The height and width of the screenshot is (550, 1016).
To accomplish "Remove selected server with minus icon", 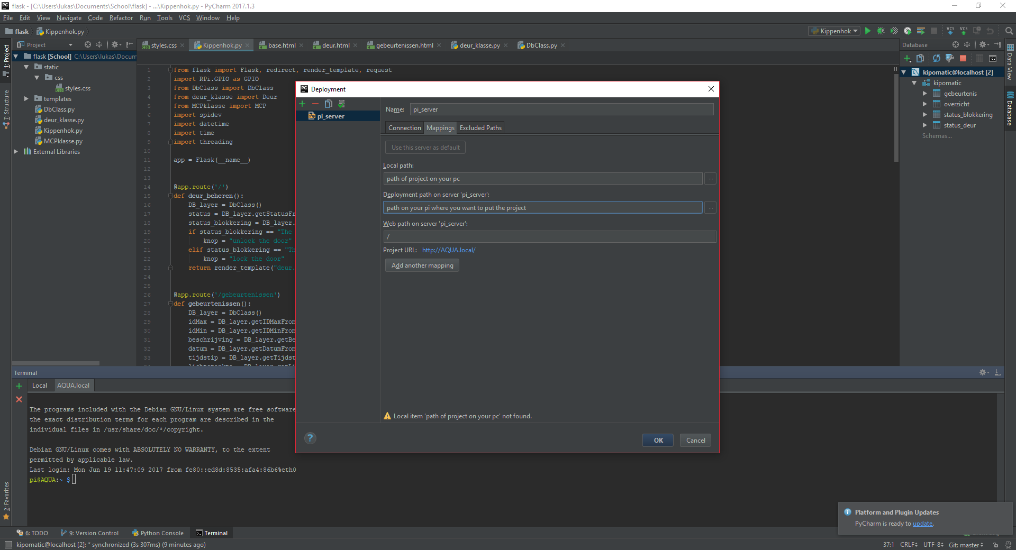I will click(315, 104).
